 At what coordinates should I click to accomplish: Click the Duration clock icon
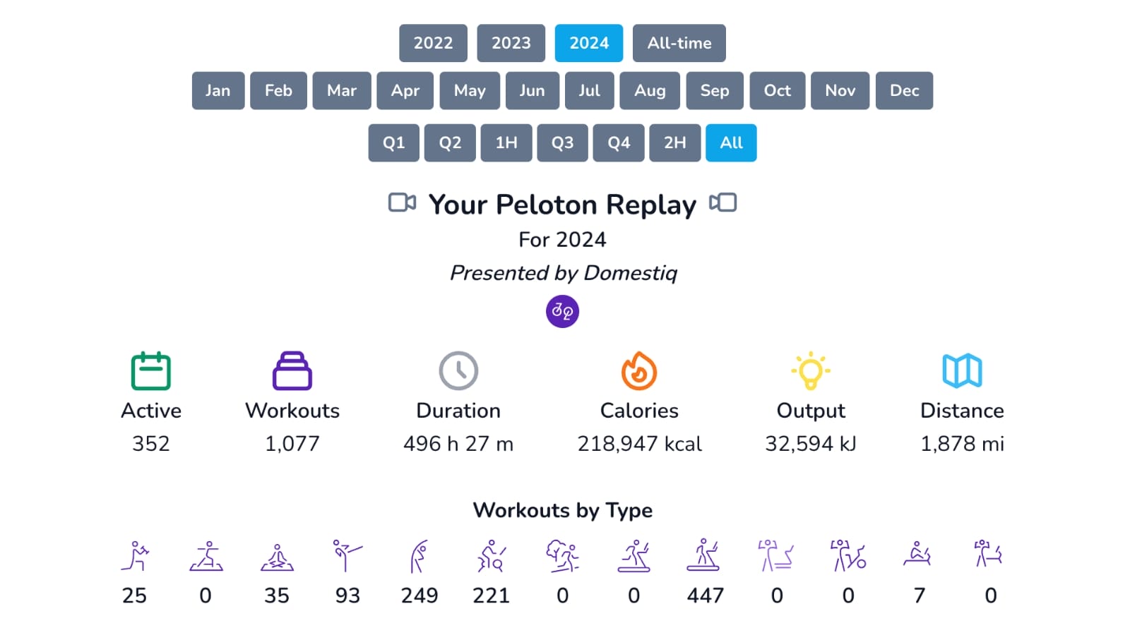[x=458, y=370]
